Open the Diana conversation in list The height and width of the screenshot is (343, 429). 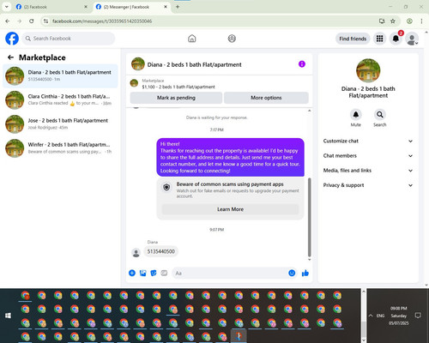(60, 76)
